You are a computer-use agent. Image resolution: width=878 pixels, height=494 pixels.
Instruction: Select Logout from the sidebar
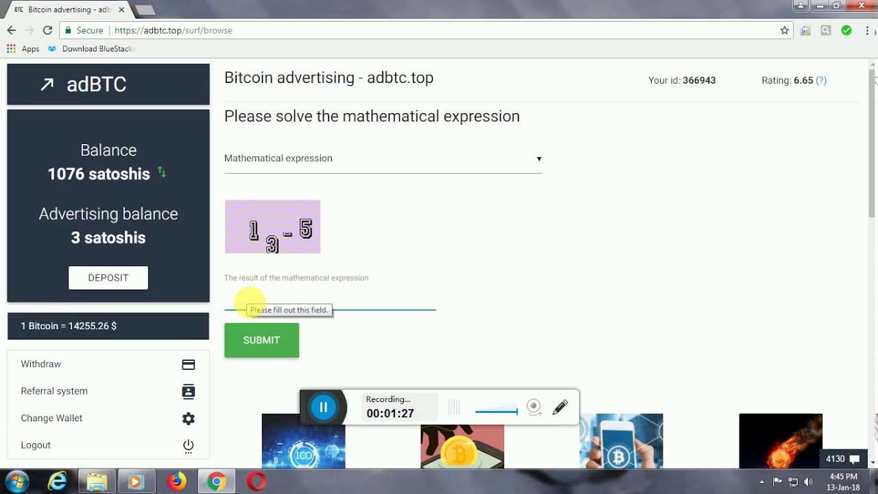[x=108, y=445]
